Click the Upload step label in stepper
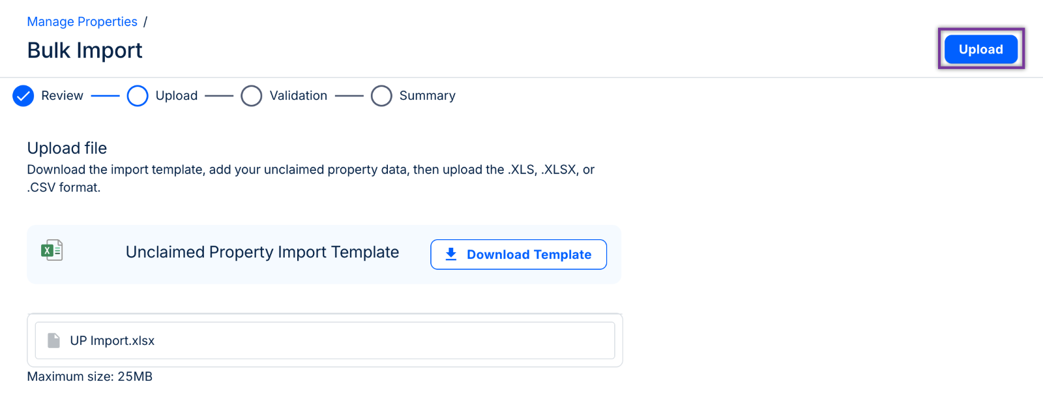The image size is (1043, 397). (x=176, y=96)
